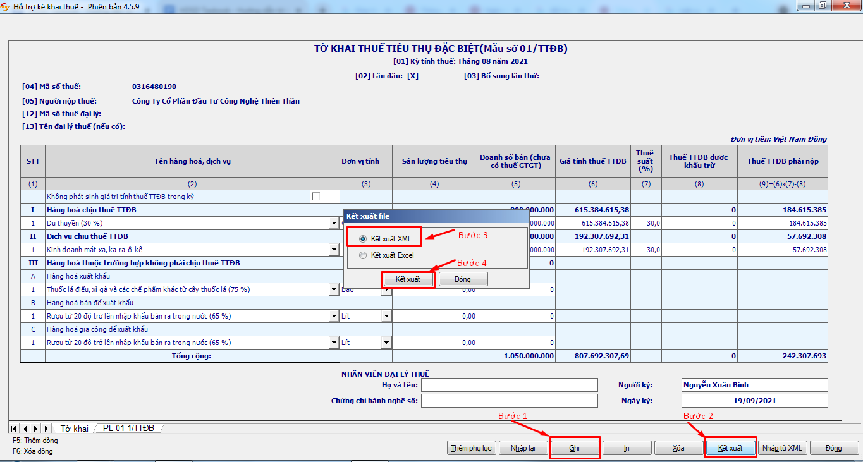Click the Người ký field Nguyễn Xuân Bình
This screenshot has height=462, width=863.
click(x=754, y=385)
